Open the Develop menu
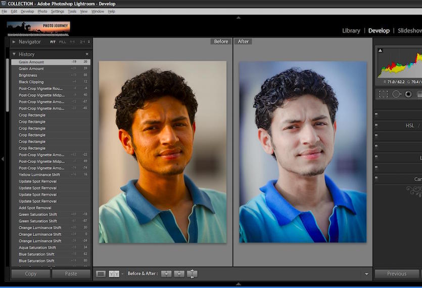Image resolution: width=422 pixels, height=288 pixels. (x=27, y=11)
